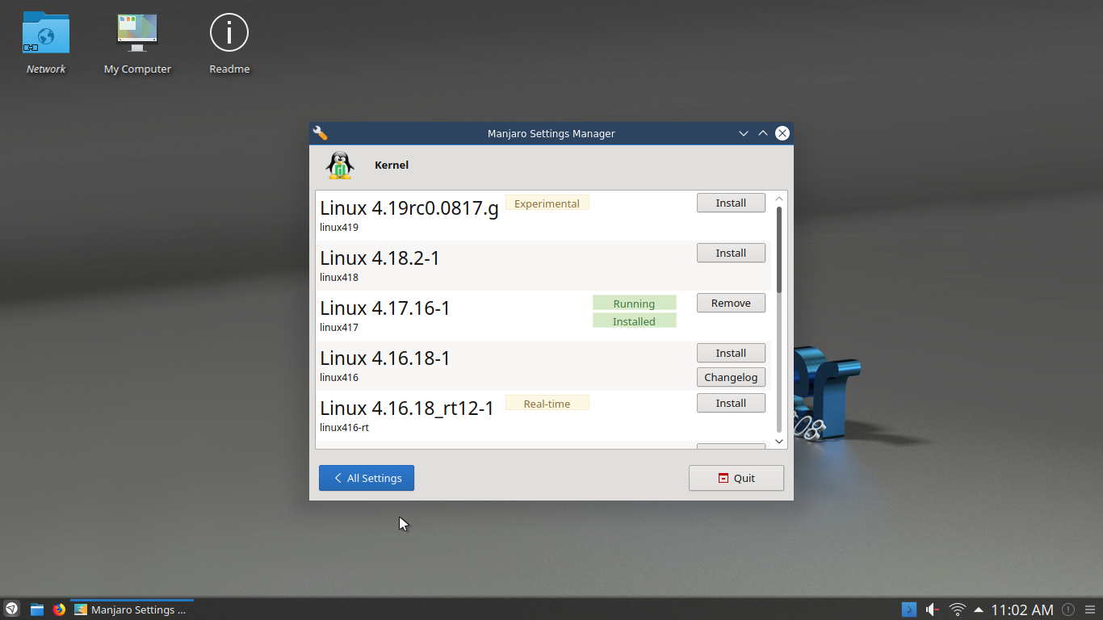Select the Linux 4.17.16-1 kernel title
The width and height of the screenshot is (1103, 620).
[x=385, y=308]
